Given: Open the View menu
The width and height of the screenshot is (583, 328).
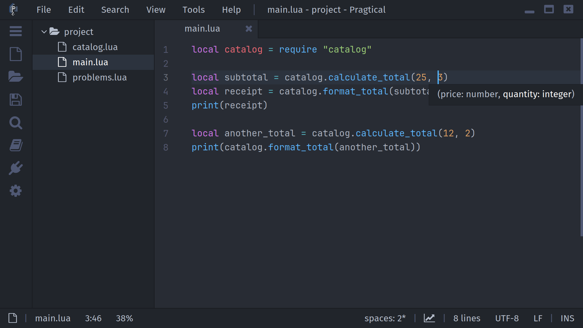Looking at the screenshot, I should 156,10.
